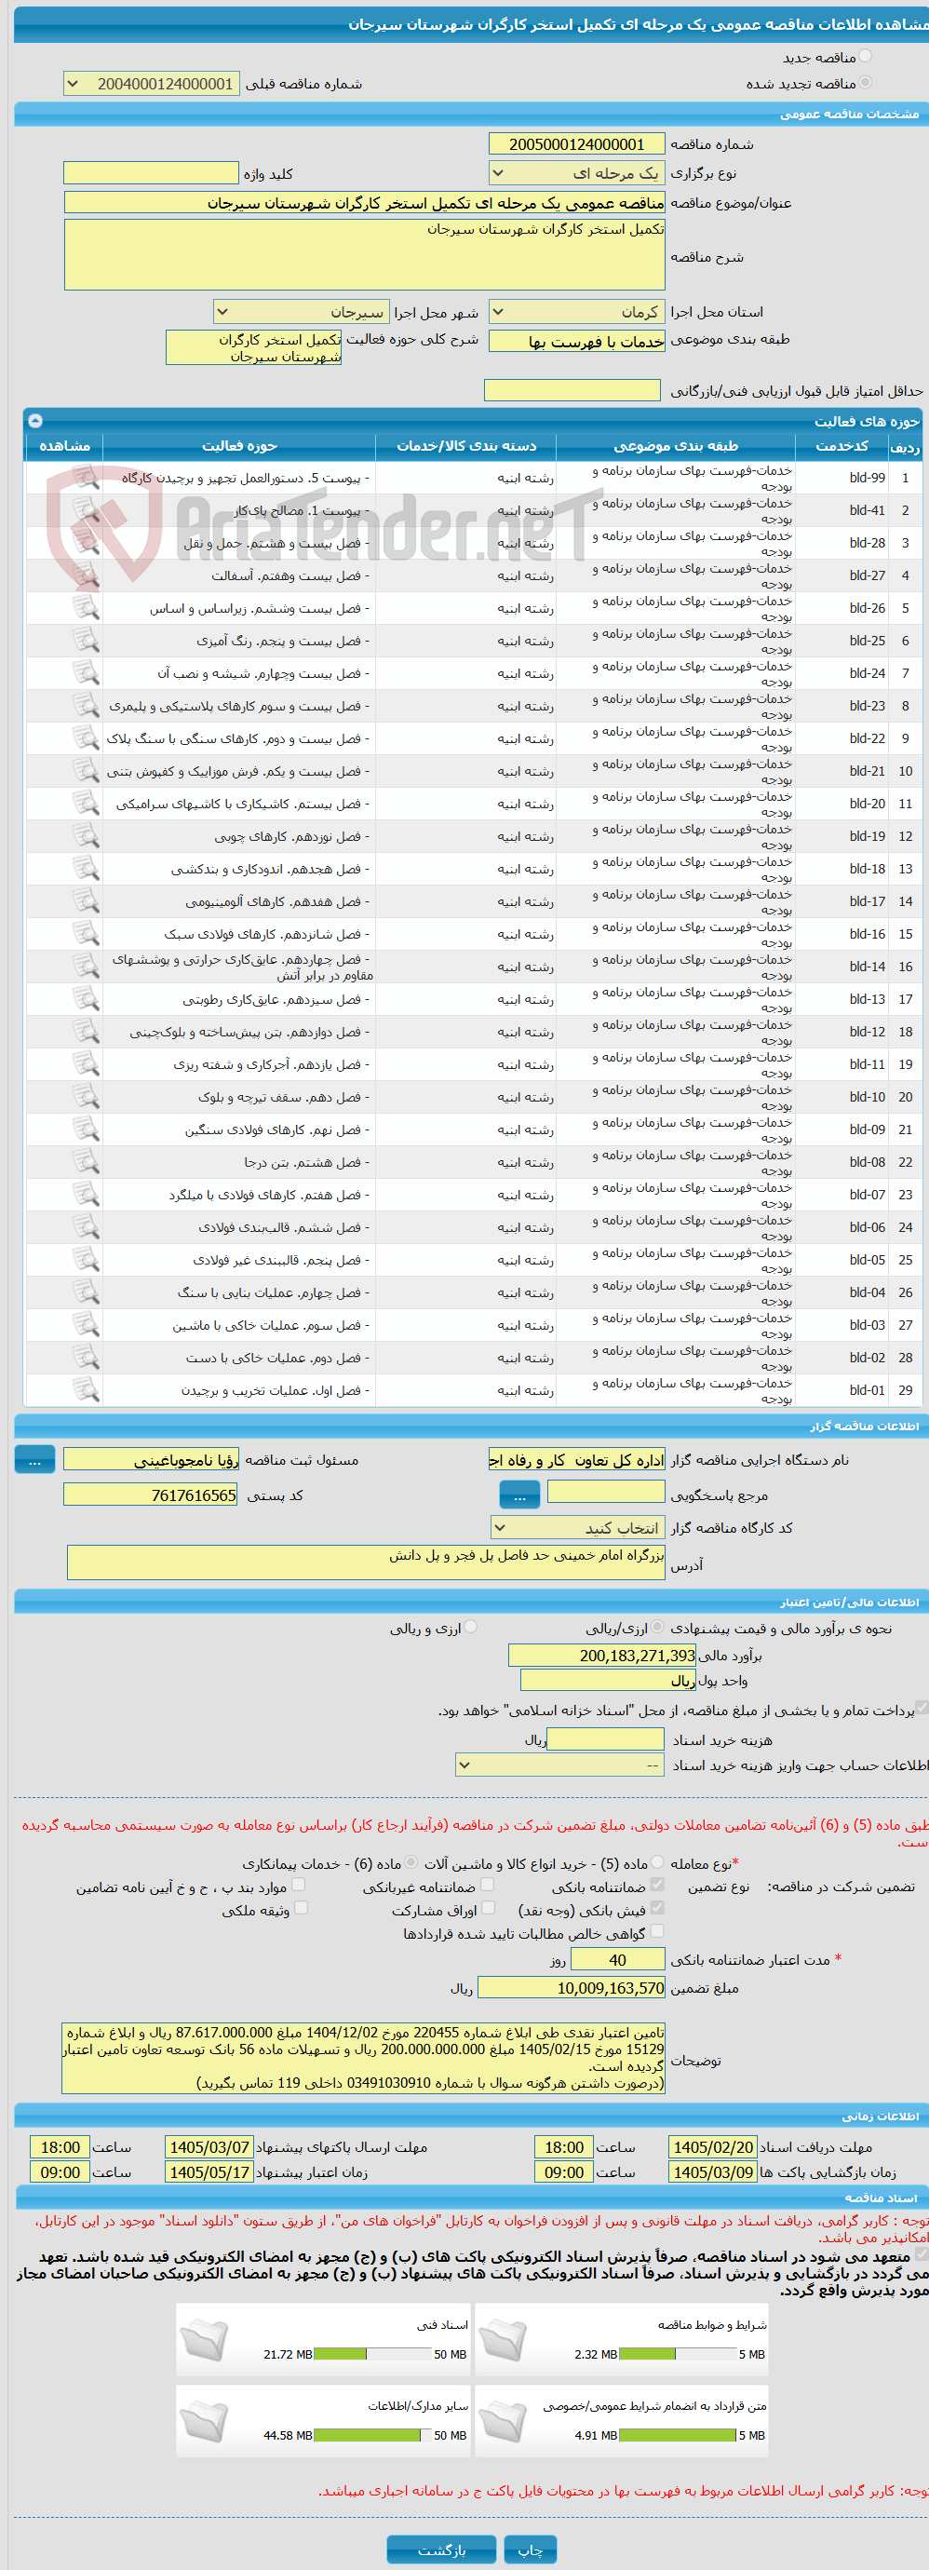Open the شرایط و ضوابط مناقصه folder icon
The height and width of the screenshot is (2570, 929).
(x=502, y=2339)
